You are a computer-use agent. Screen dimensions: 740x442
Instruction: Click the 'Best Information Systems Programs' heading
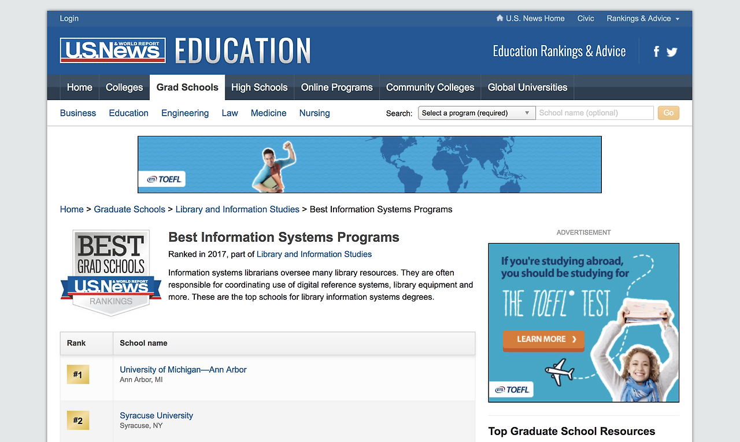pyautogui.click(x=284, y=237)
